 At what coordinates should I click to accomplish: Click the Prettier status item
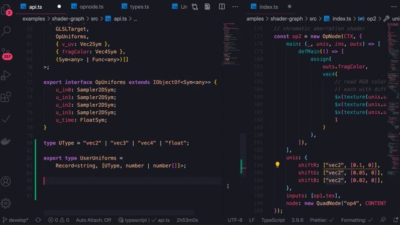(322, 220)
